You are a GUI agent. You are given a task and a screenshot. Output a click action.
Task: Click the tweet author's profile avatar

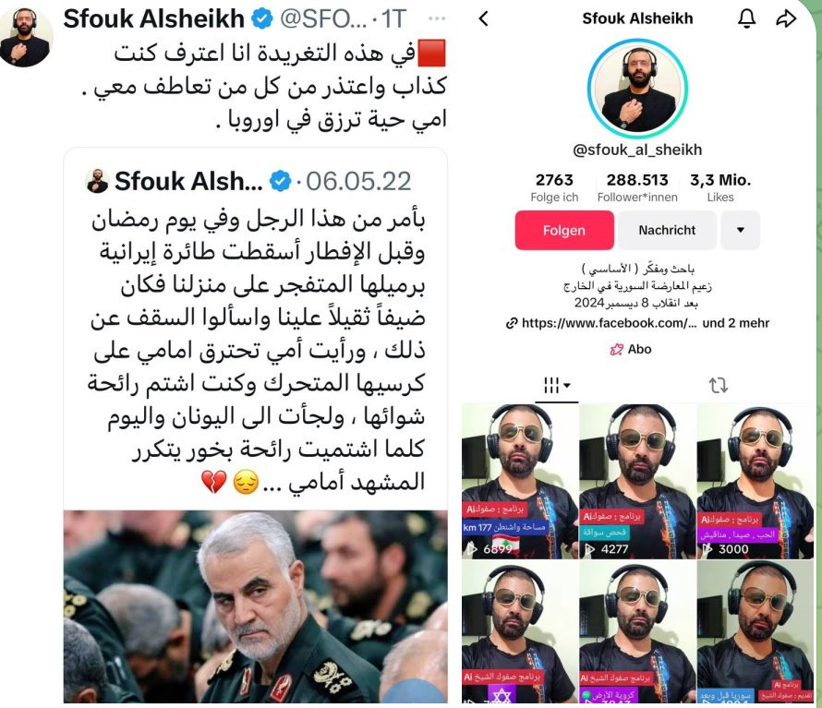click(x=25, y=37)
